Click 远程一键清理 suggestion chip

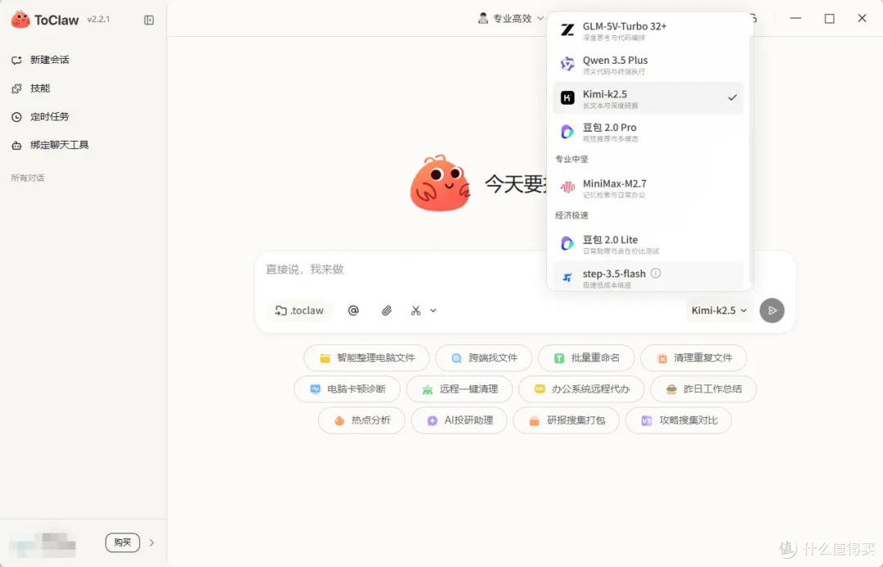point(459,389)
